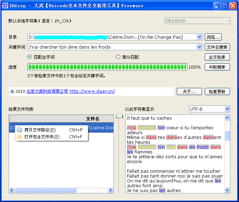The image size is (239, 202).
Task: Choose 打开包含文件夹(F) context menu entry
Action: point(52,137)
